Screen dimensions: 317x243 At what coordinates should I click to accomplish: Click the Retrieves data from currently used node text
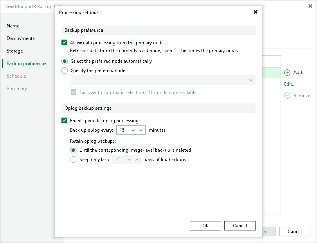click(154, 51)
